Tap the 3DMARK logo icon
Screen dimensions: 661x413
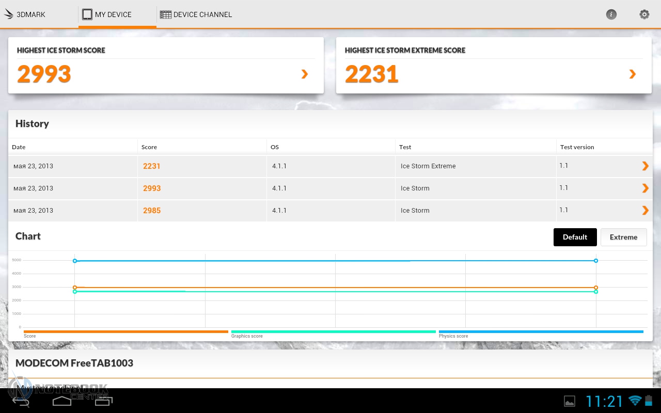pos(9,14)
